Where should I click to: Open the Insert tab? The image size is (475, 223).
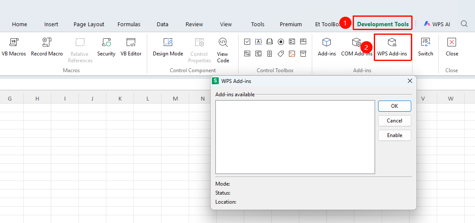[51, 24]
